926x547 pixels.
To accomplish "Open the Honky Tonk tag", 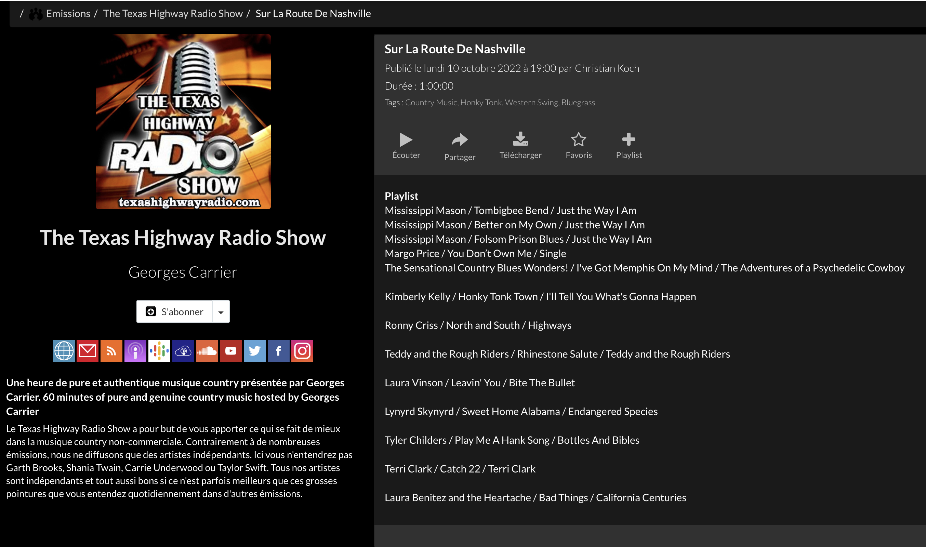I will tap(481, 103).
